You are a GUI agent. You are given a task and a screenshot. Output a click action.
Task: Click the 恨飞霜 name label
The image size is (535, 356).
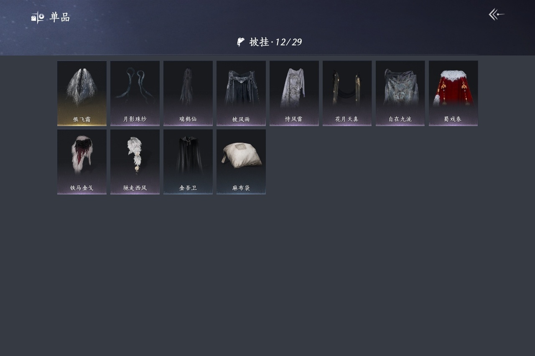(82, 119)
